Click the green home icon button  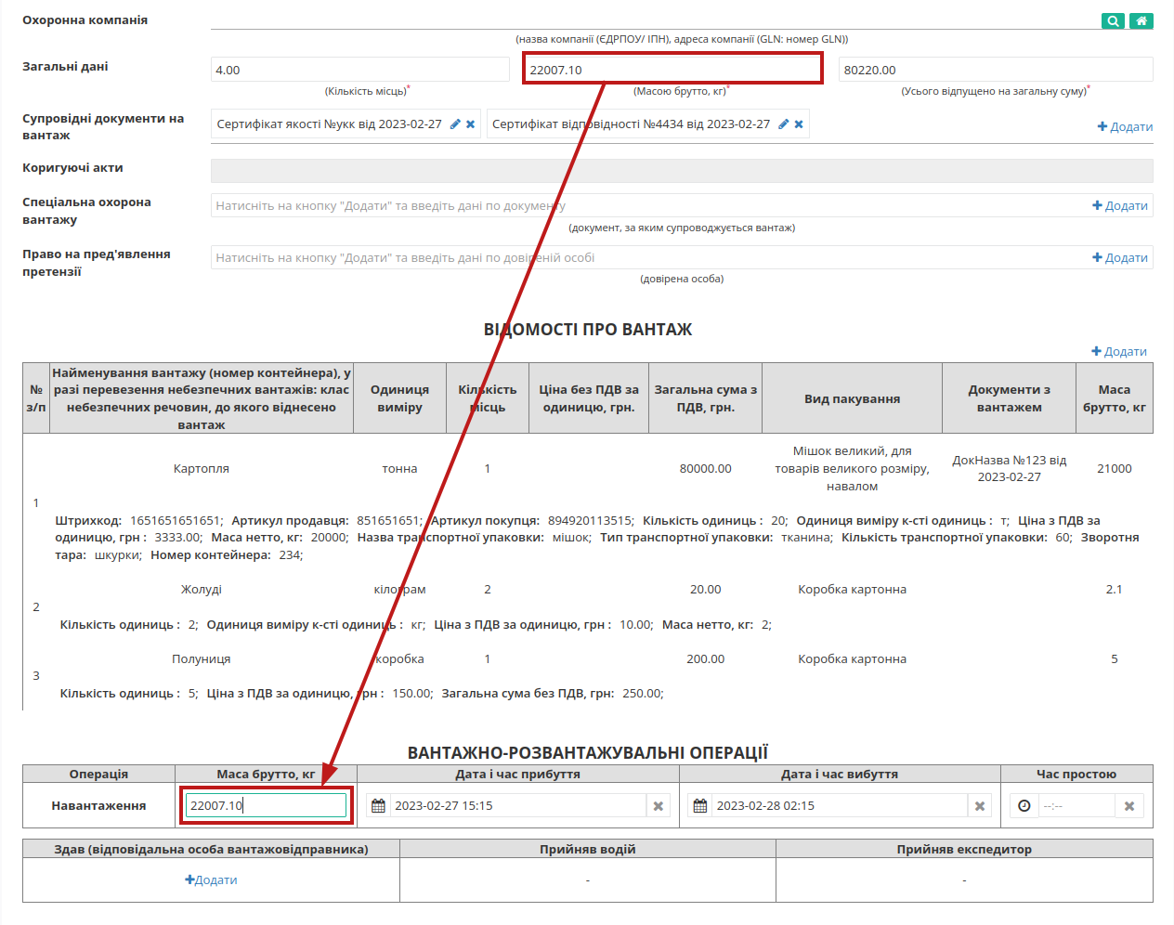tap(1141, 20)
